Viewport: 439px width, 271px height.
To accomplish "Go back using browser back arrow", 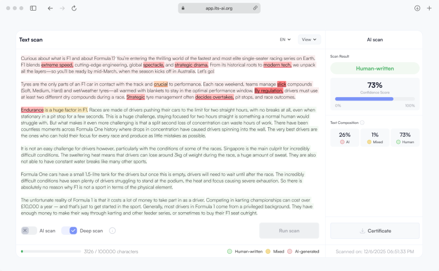I will (x=50, y=8).
